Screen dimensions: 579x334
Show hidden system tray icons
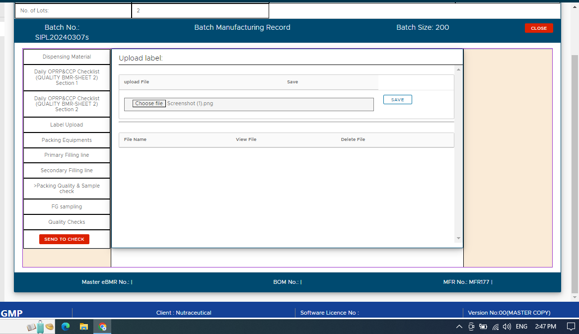pyautogui.click(x=459, y=327)
